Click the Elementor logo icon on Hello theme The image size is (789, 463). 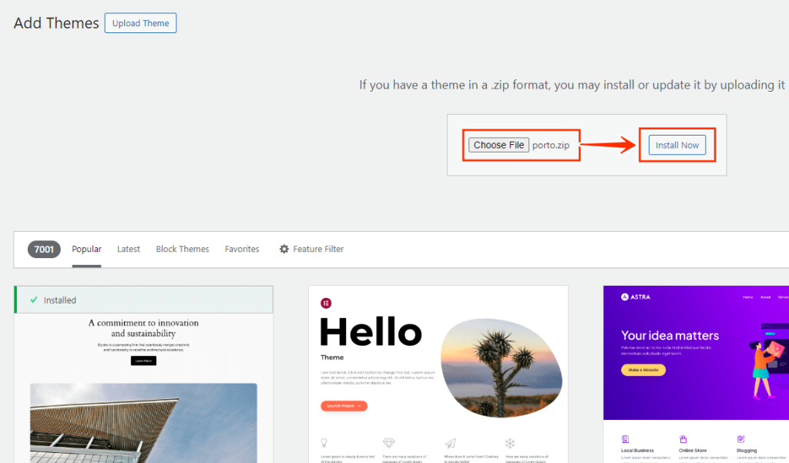(326, 303)
